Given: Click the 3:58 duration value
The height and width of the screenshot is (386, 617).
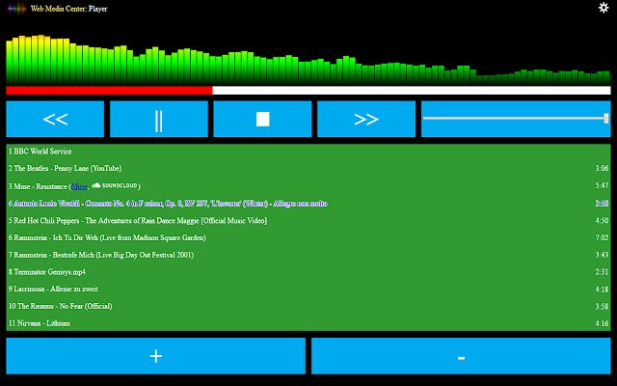Looking at the screenshot, I should point(602,306).
